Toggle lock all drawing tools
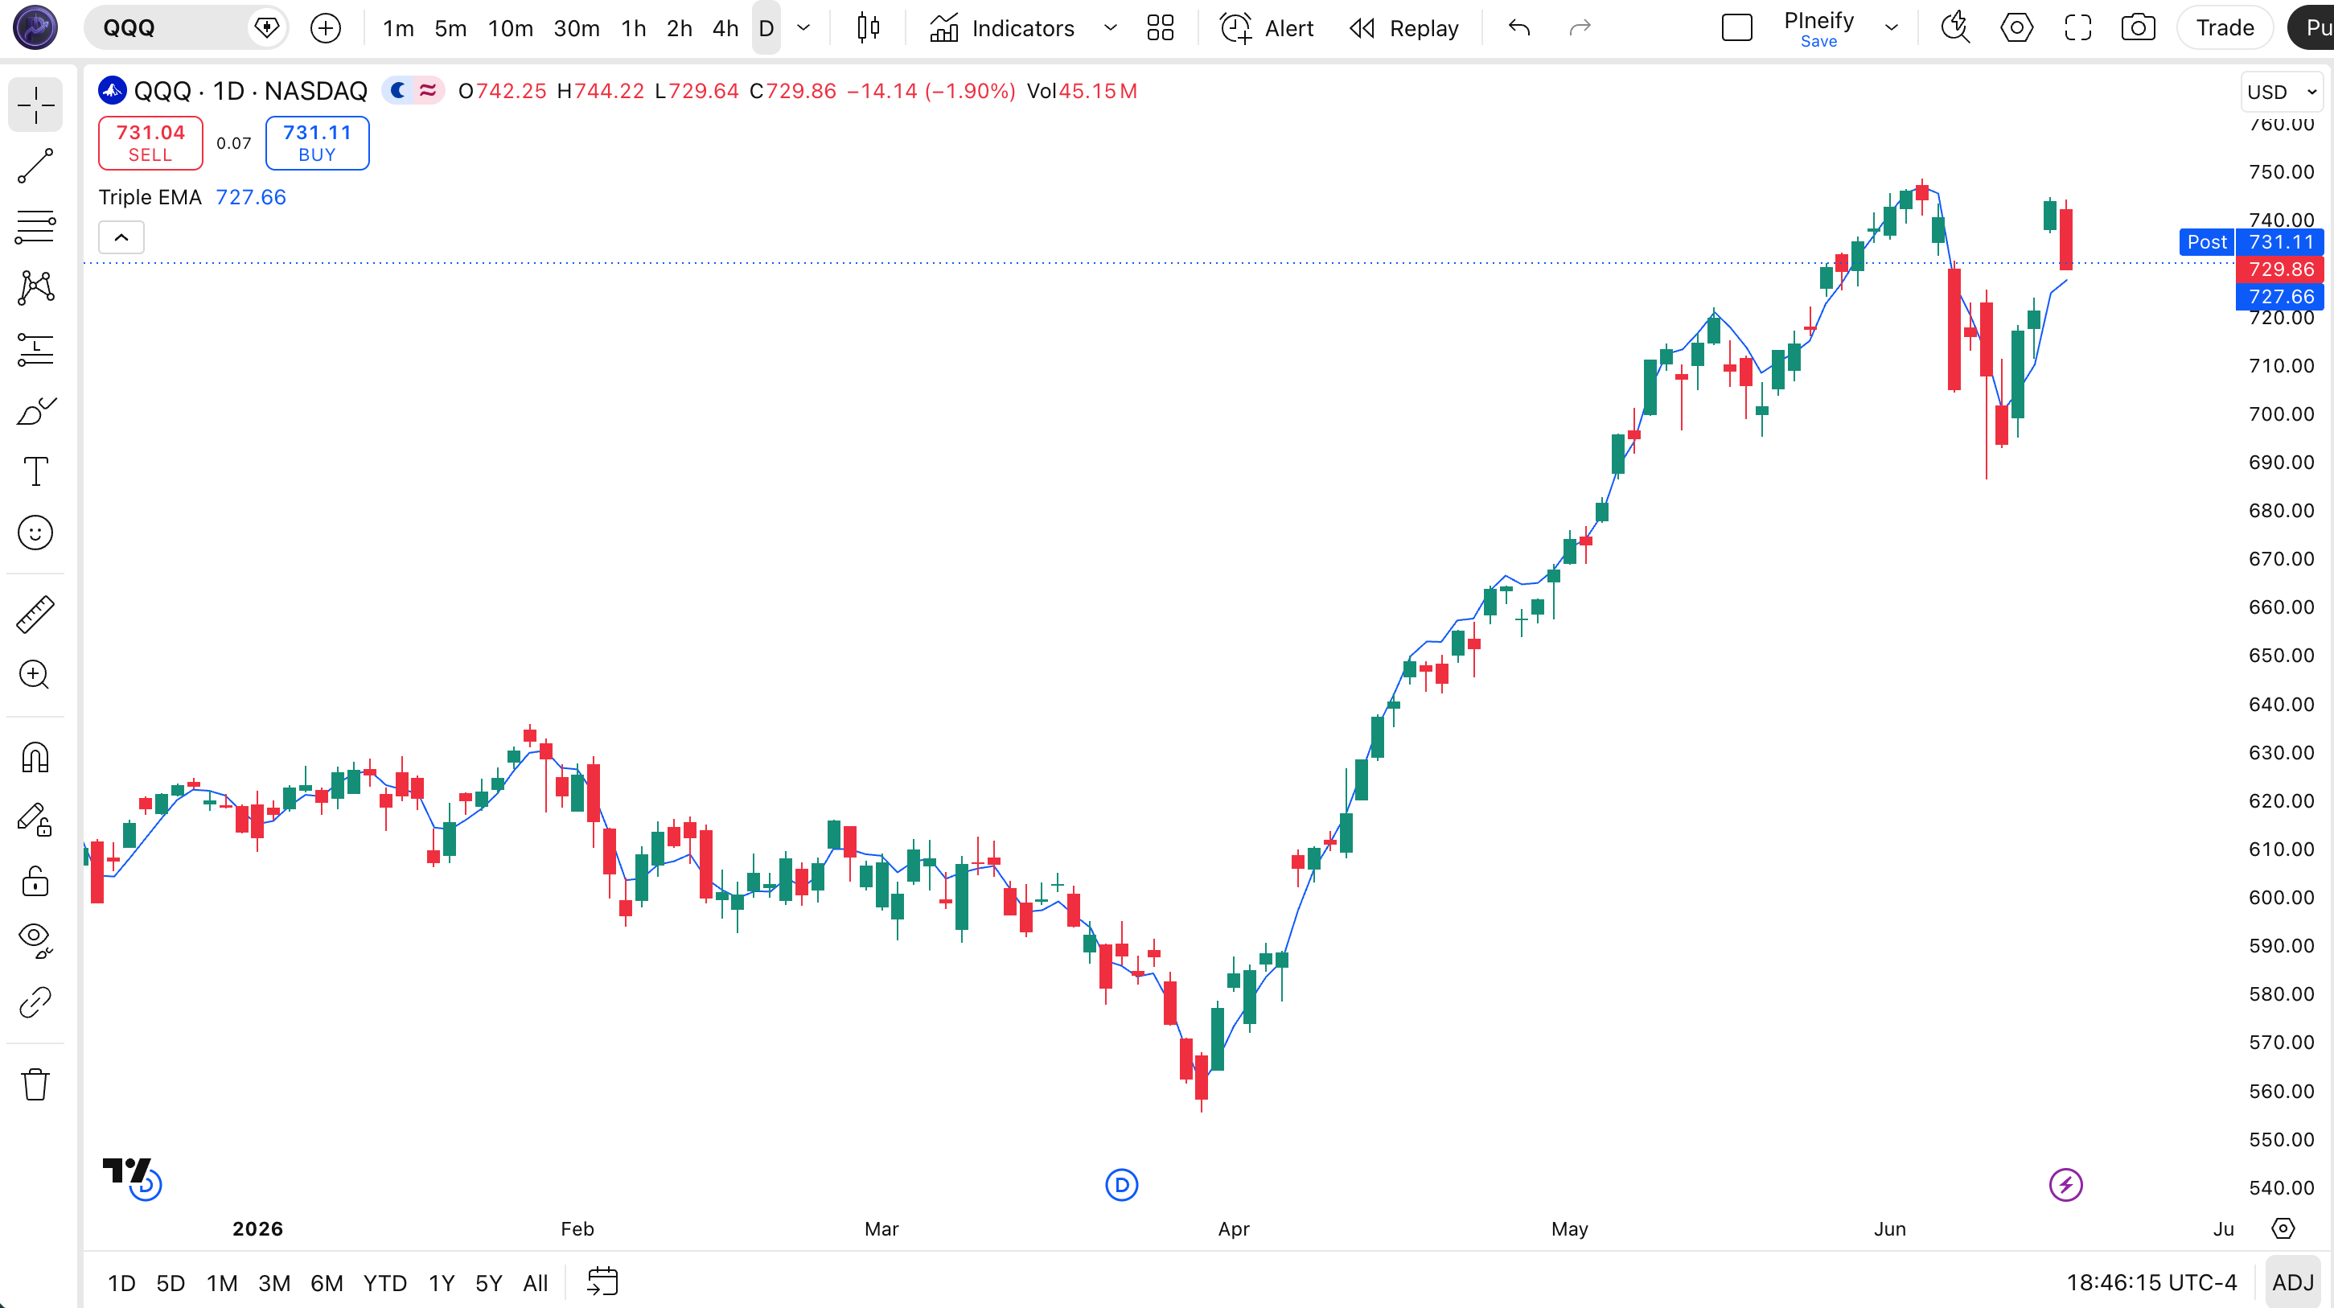2334x1308 pixels. click(x=35, y=879)
